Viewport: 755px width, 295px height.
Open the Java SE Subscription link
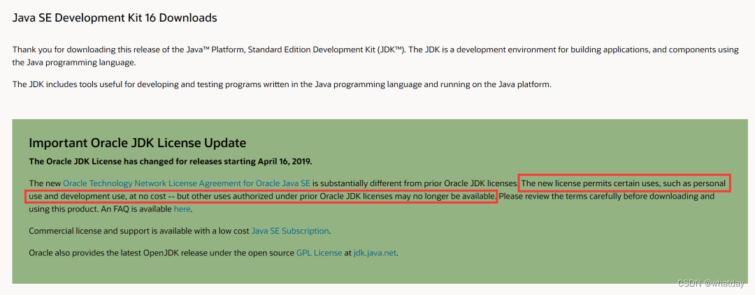[290, 231]
